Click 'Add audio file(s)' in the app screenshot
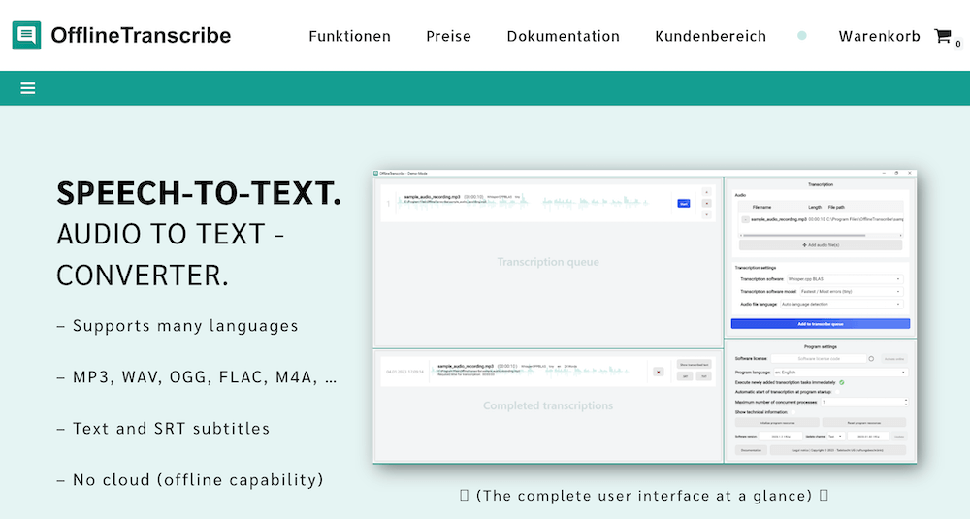Image resolution: width=970 pixels, height=519 pixels. (x=821, y=245)
